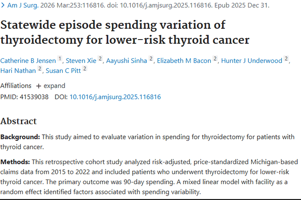Click the PMID number 41539038
The width and height of the screenshot is (301, 200).
[x=34, y=97]
